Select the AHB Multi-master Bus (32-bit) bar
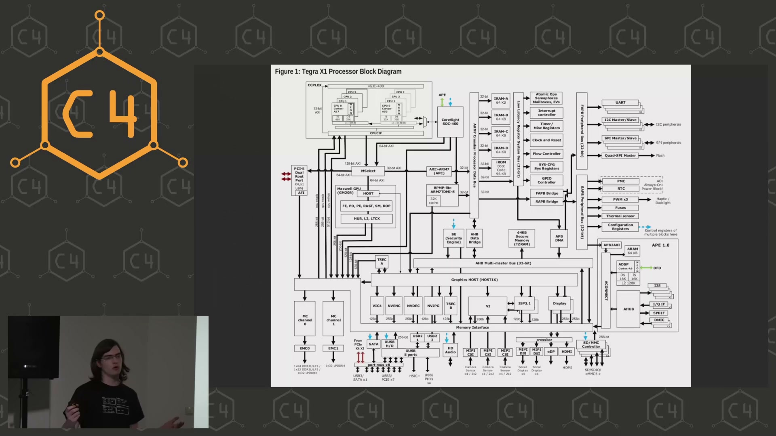The height and width of the screenshot is (436, 776). pyautogui.click(x=503, y=263)
